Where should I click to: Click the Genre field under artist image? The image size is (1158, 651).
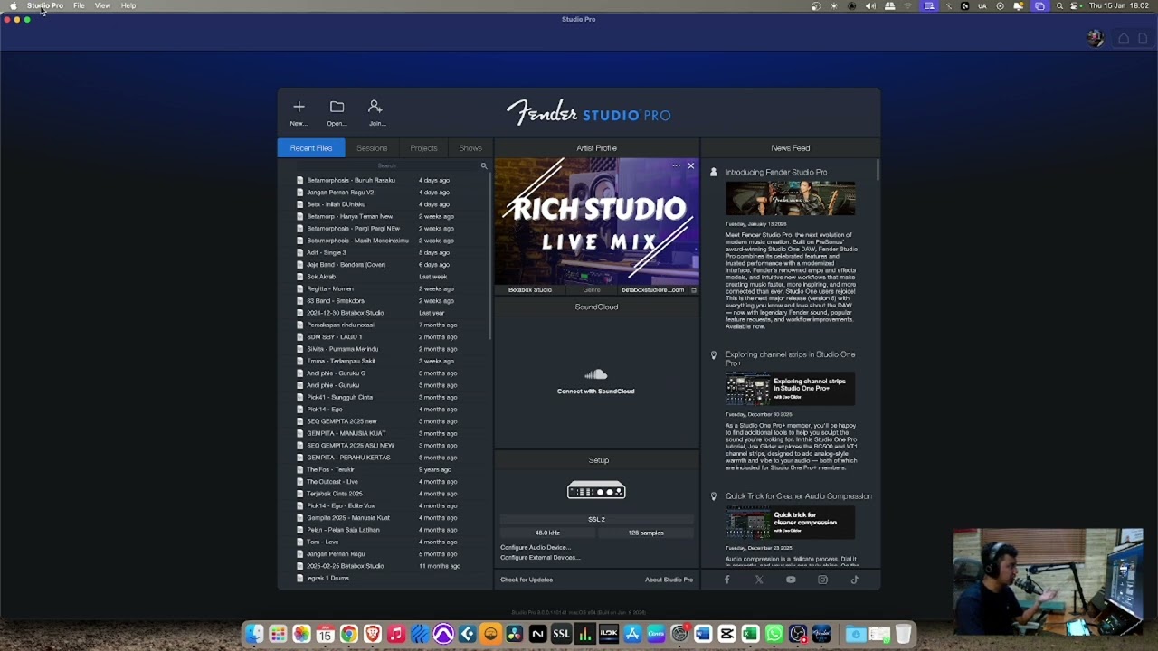(x=592, y=290)
